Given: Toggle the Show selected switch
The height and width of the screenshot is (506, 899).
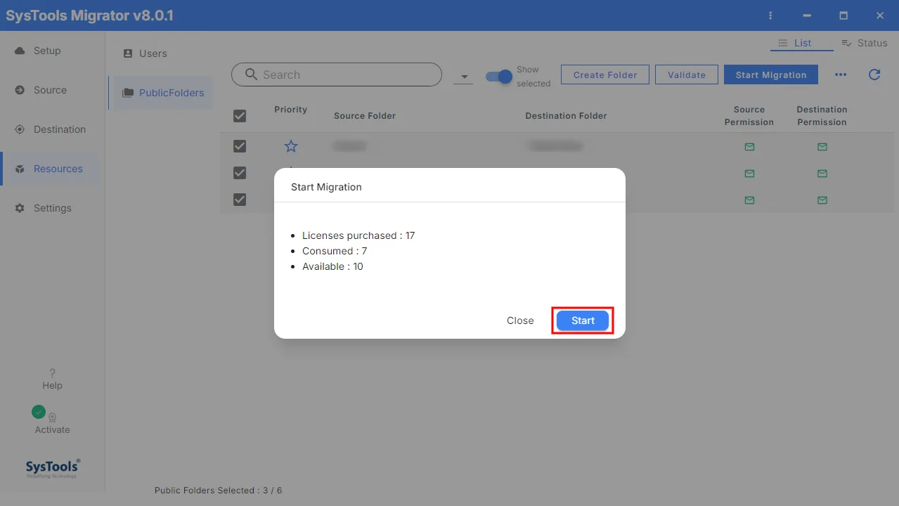Looking at the screenshot, I should pyautogui.click(x=499, y=76).
